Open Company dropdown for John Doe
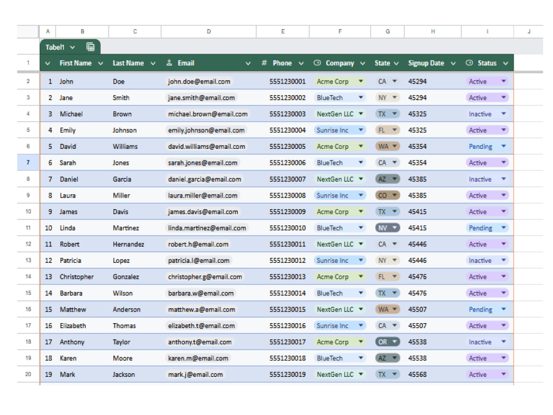This screenshot has height=415, width=553. (361, 81)
